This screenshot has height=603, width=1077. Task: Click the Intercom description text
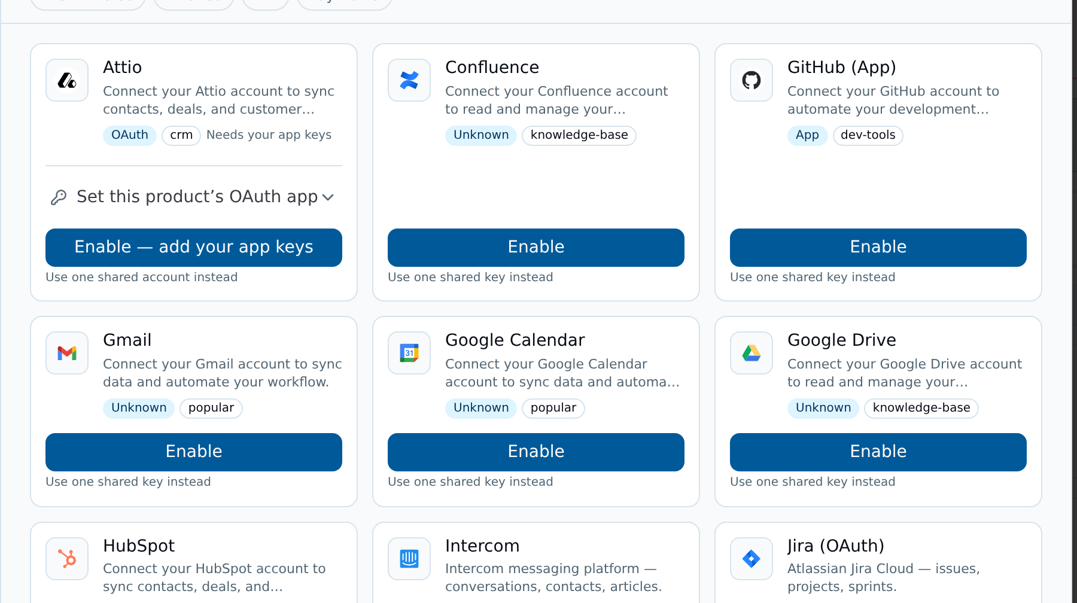(553, 577)
